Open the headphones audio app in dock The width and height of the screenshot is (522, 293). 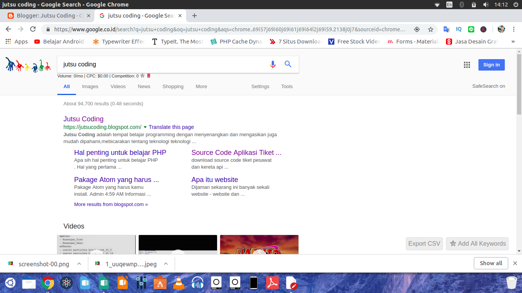tap(197, 283)
